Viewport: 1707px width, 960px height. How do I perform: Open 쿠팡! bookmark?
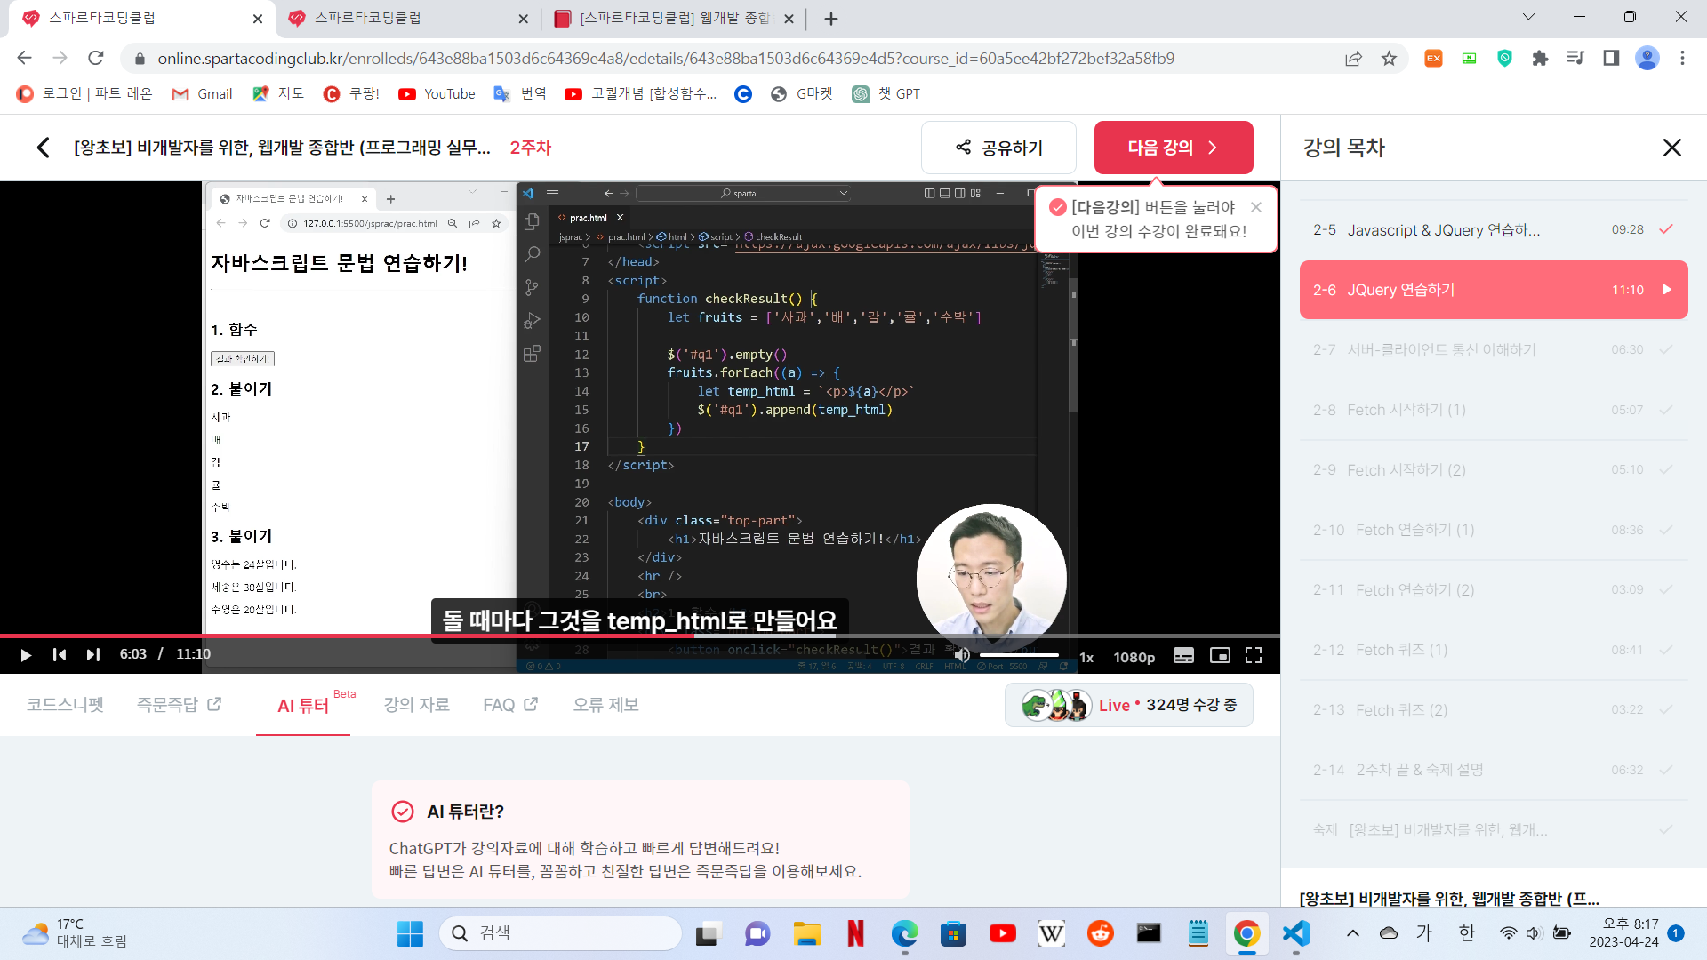[351, 93]
